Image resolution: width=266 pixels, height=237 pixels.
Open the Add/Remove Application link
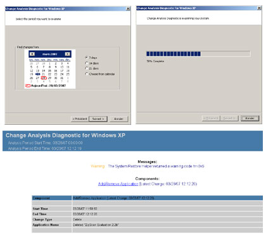[118, 184]
